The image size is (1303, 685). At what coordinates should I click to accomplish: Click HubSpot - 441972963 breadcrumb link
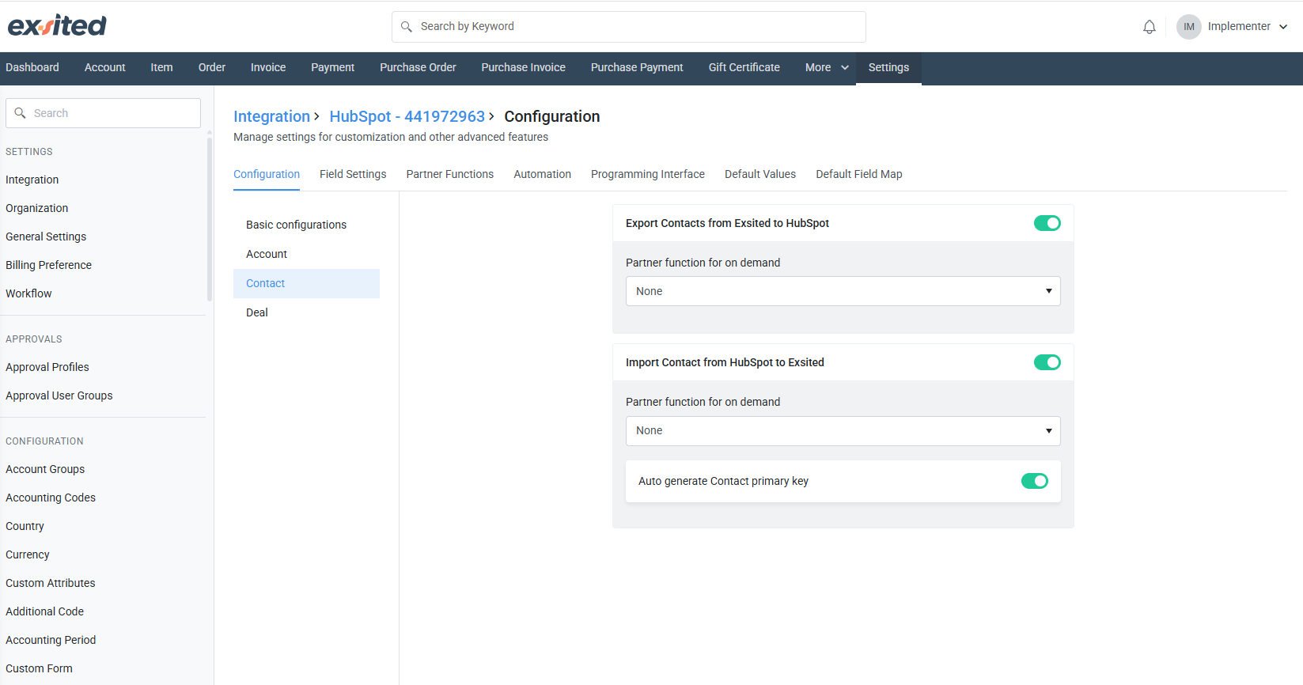407,116
